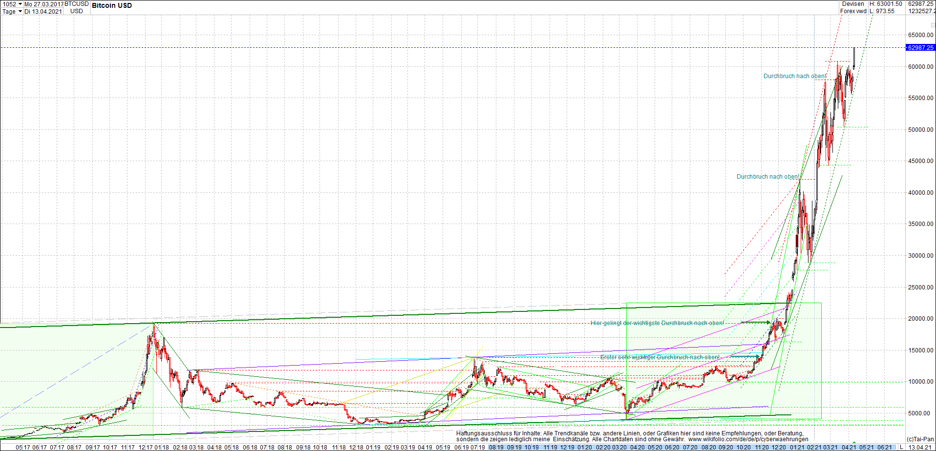The height and width of the screenshot is (451, 936).
Task: Click the 45000.00 price axis label
Action: [921, 161]
